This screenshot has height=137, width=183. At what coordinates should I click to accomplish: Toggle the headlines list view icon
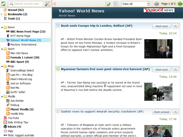(x=116, y=4)
